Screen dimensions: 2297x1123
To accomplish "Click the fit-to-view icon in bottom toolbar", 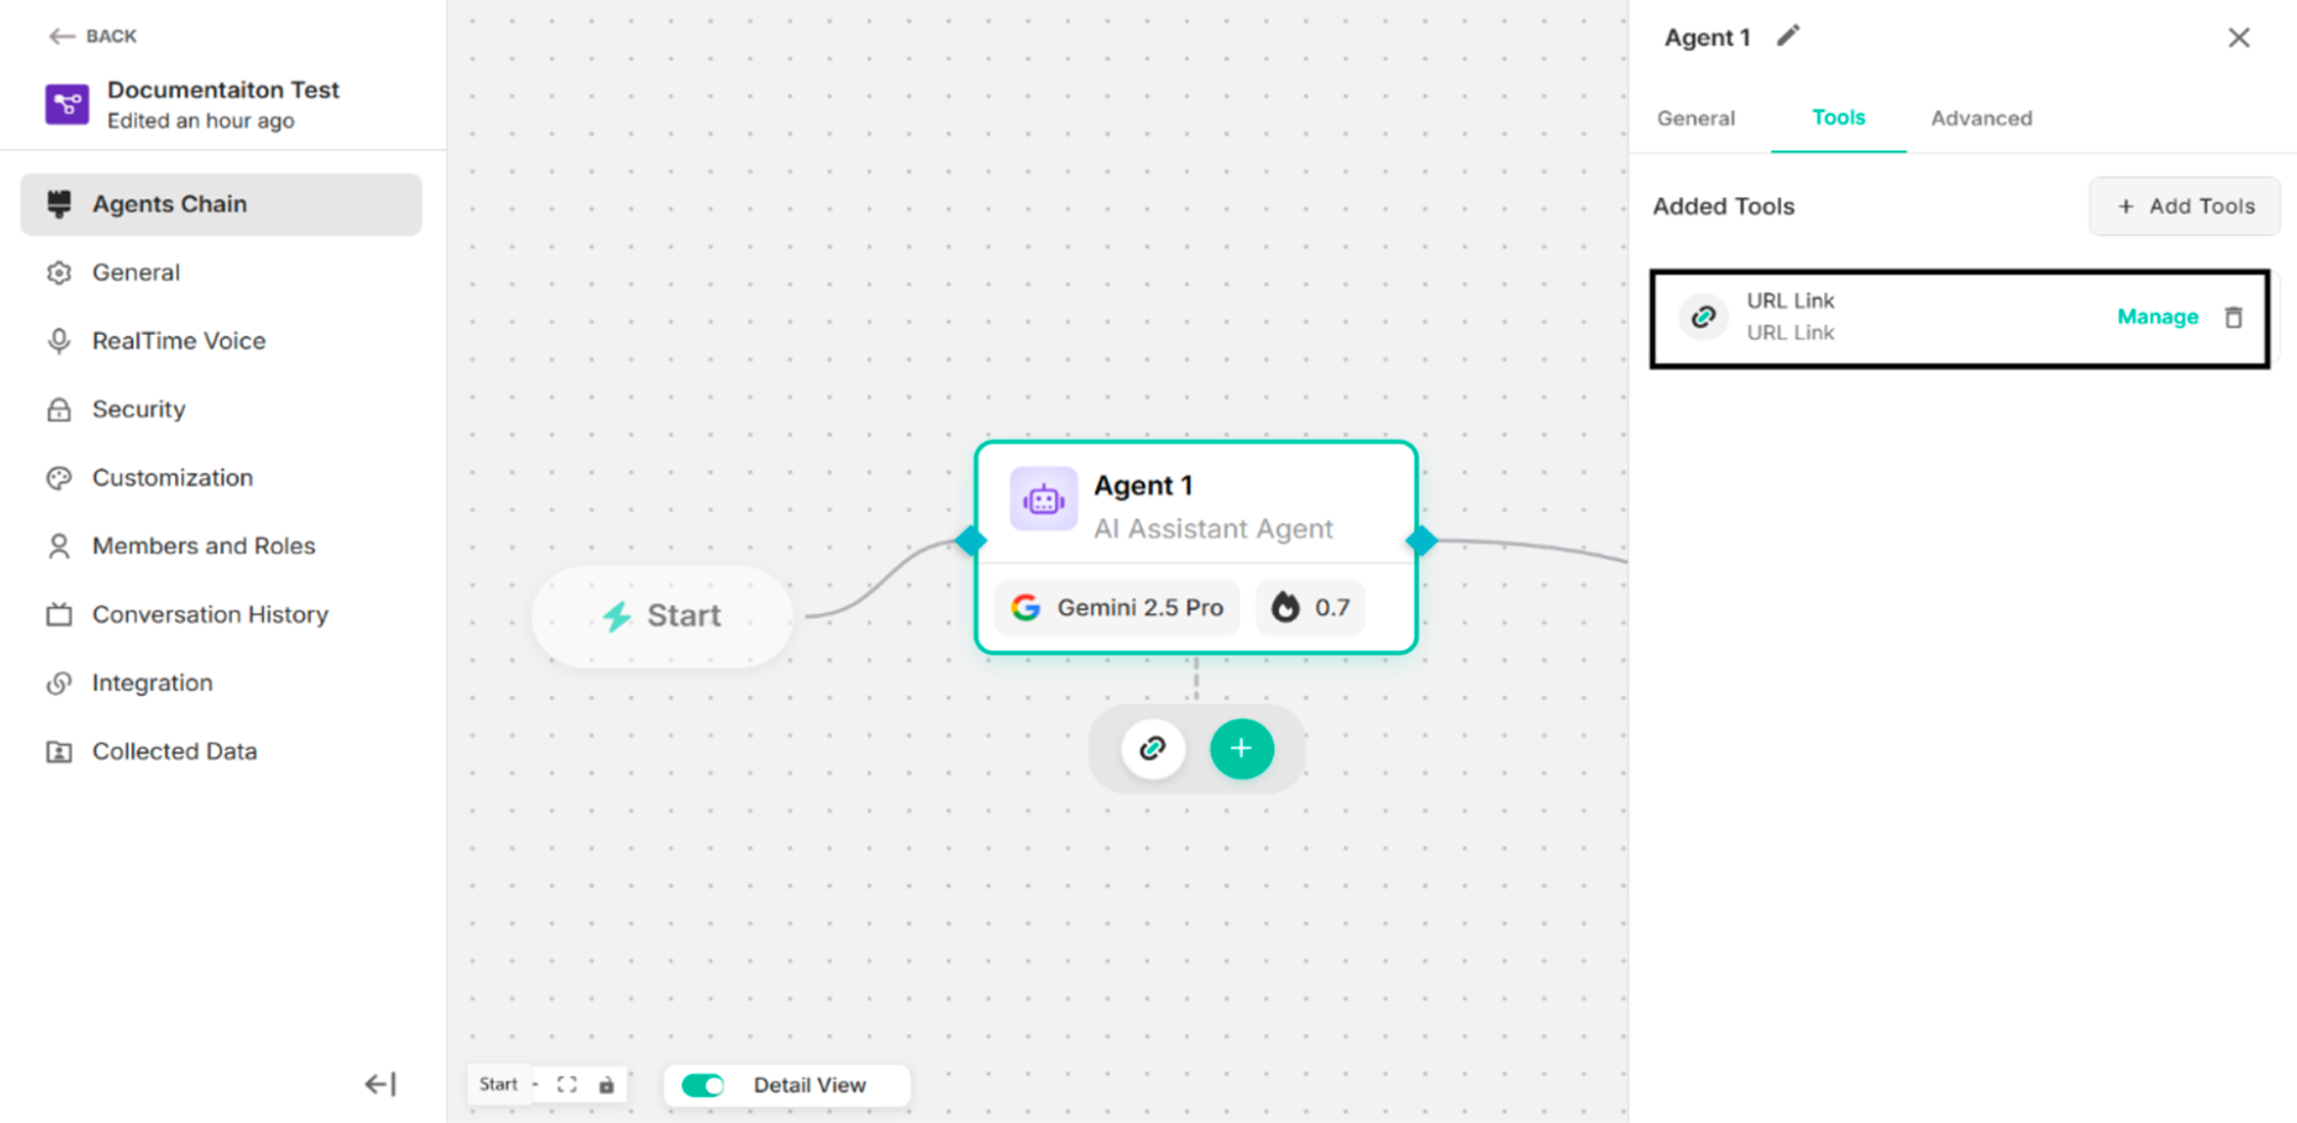I will pyautogui.click(x=568, y=1084).
